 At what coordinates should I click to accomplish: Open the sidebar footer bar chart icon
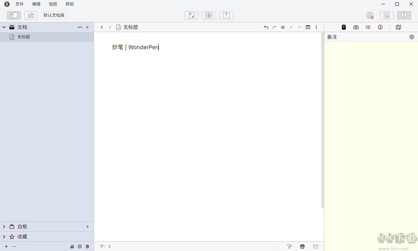click(72, 246)
